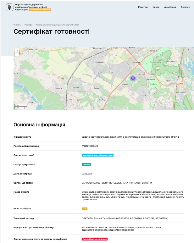Click the Основна інформація section heading
Image resolution: width=194 pixels, height=243 pixels.
tap(39, 125)
